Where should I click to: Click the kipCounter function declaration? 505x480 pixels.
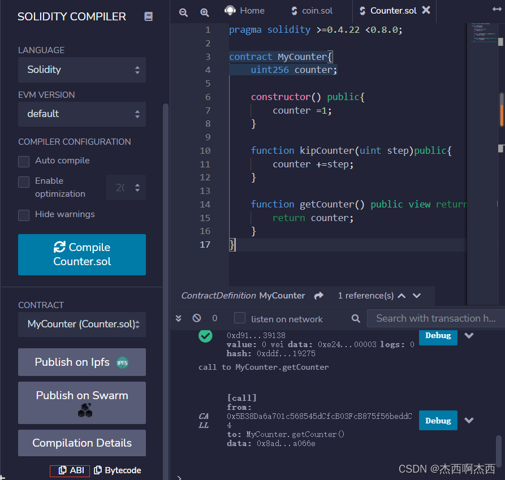(351, 150)
